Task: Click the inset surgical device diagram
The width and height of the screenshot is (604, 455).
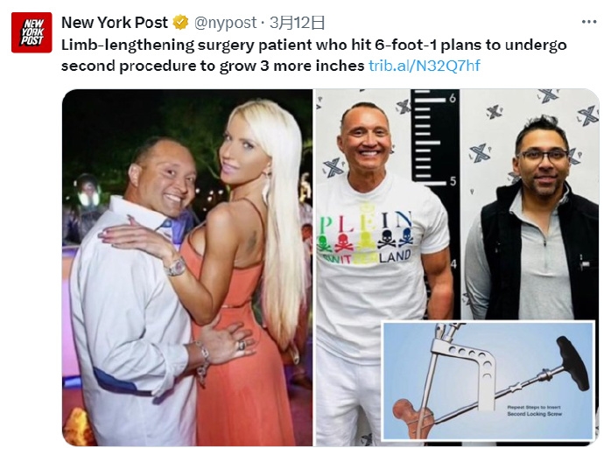Action: click(x=488, y=381)
